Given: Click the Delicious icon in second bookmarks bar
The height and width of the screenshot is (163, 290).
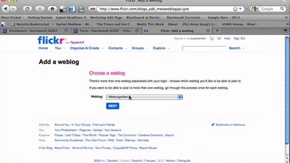Looking at the screenshot, I should [3, 24].
